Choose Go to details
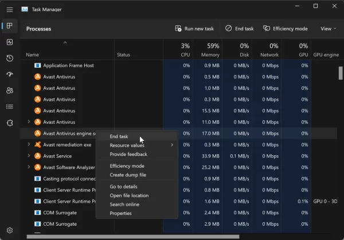The width and height of the screenshot is (344, 240). tap(137, 187)
